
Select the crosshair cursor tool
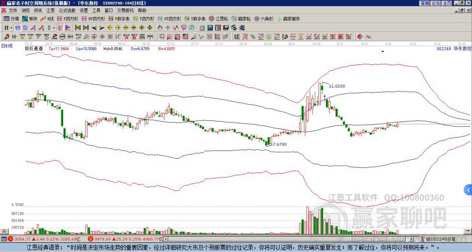click(168, 28)
